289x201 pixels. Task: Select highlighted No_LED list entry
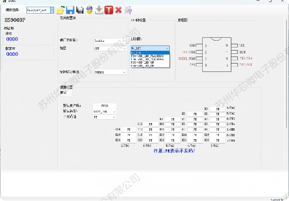tap(150, 53)
